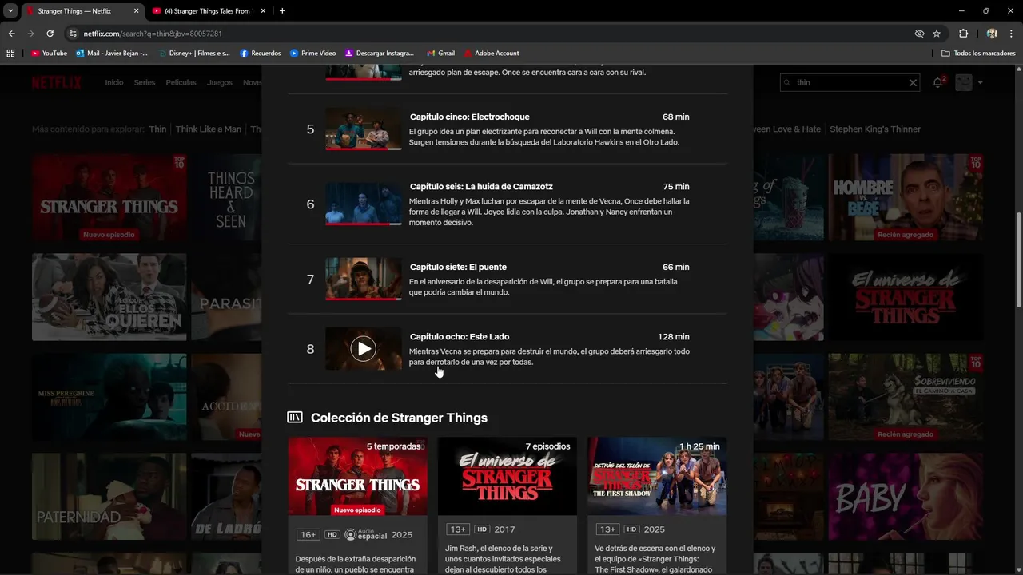Open the Chrome three-dot menu
The height and width of the screenshot is (575, 1023).
1011,34
